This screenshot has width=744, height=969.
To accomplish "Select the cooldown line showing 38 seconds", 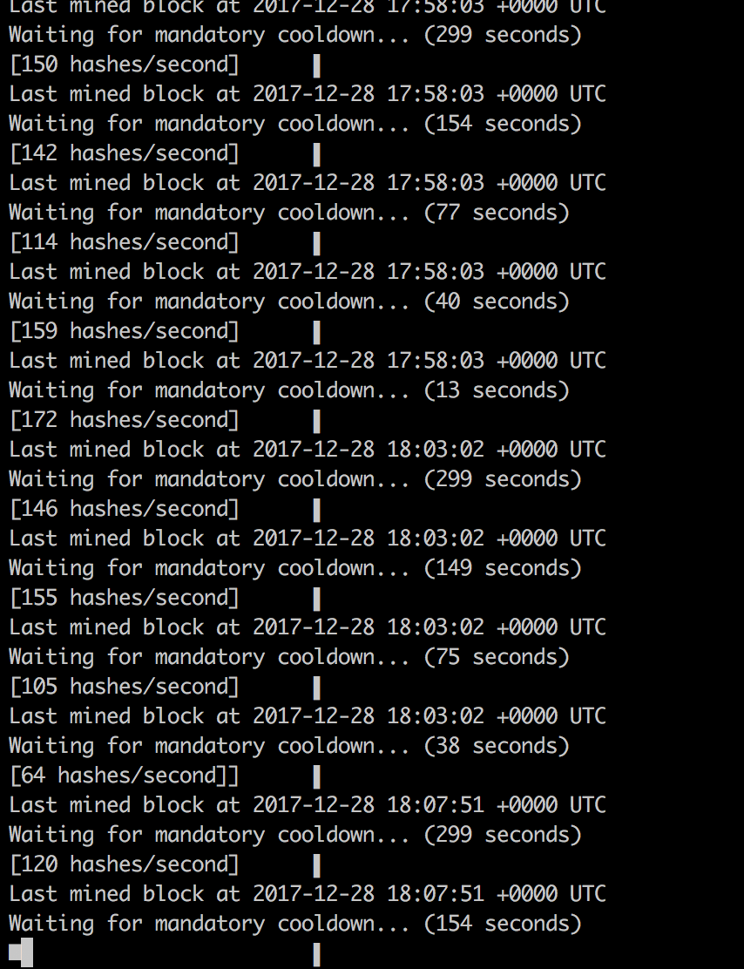I will 289,746.
